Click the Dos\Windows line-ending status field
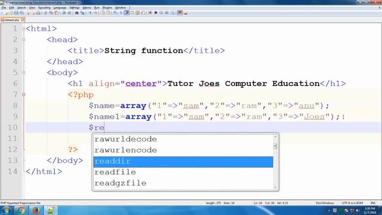Image resolution: width=382 pixels, height=215 pixels. 325,203
